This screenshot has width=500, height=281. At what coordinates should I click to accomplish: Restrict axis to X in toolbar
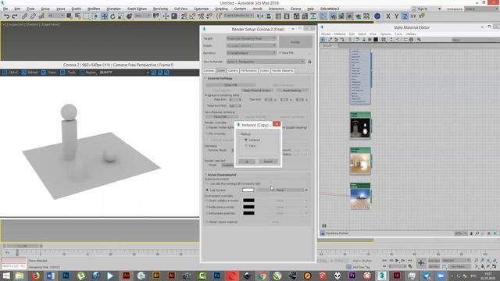[388, 16]
